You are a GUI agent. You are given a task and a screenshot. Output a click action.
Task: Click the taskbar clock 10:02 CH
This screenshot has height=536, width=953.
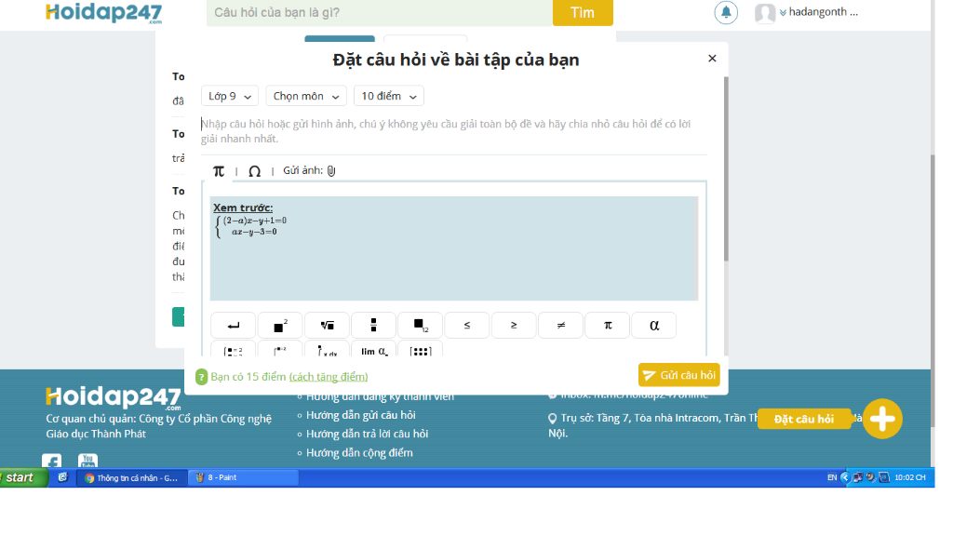(x=910, y=477)
